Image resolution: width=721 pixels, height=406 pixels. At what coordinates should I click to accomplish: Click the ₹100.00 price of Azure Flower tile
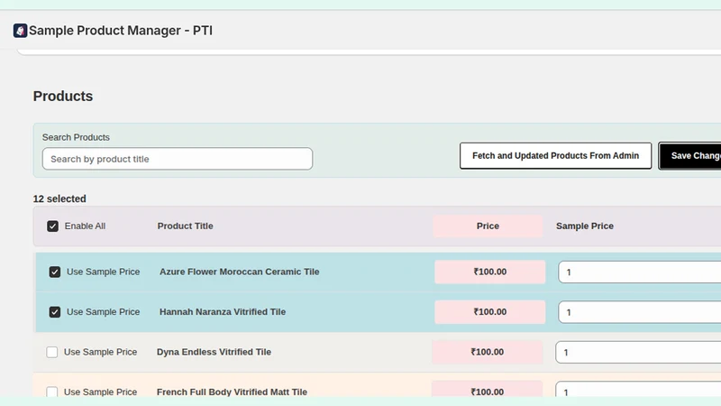[x=490, y=272]
